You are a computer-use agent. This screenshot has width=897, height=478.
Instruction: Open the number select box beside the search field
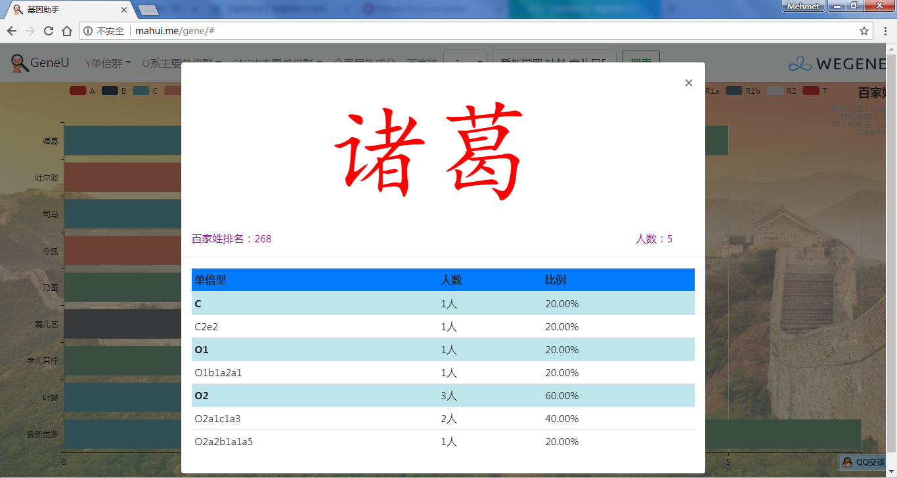[464, 63]
